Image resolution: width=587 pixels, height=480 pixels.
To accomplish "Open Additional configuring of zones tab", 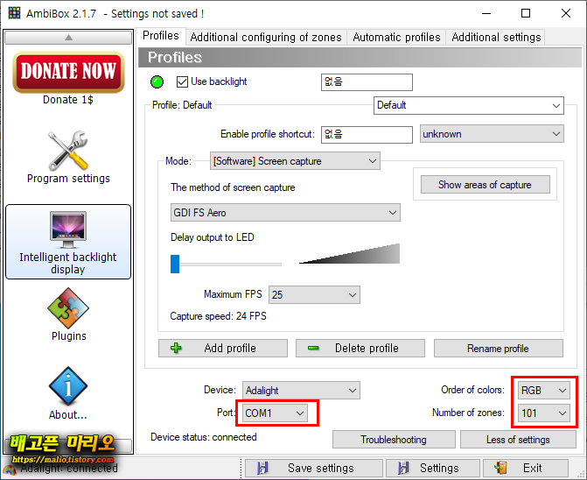I will coord(266,37).
